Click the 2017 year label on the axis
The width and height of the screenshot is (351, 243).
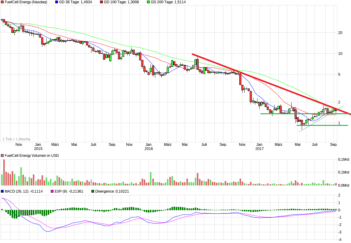pos(260,148)
